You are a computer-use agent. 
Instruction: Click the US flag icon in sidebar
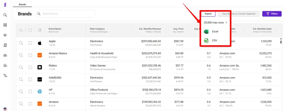[x=5, y=109]
